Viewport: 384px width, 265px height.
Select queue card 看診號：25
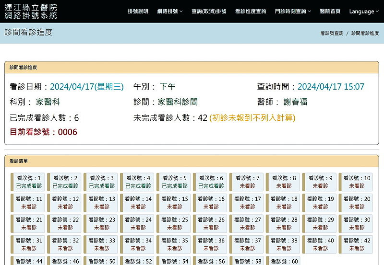pos(173,223)
